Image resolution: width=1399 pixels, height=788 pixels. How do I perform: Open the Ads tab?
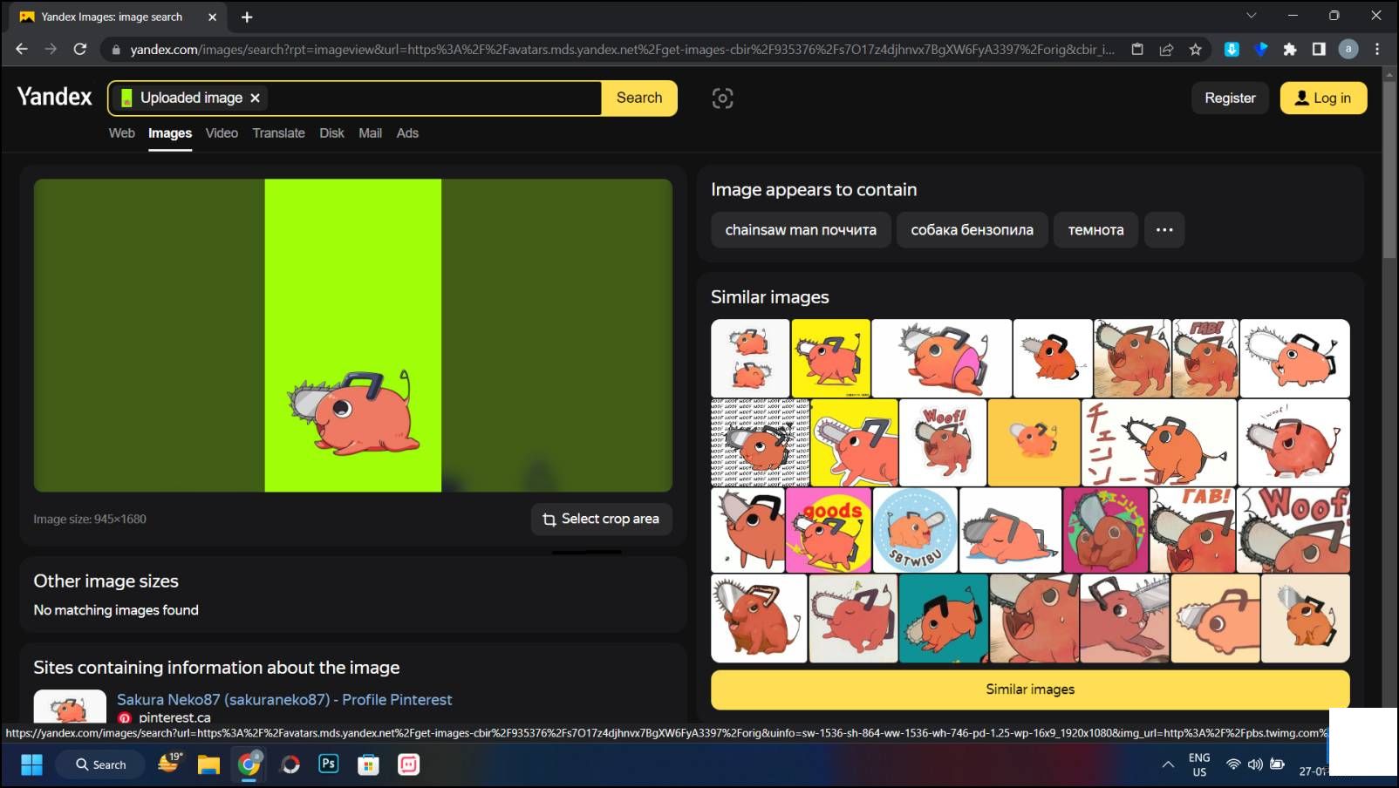coord(407,132)
